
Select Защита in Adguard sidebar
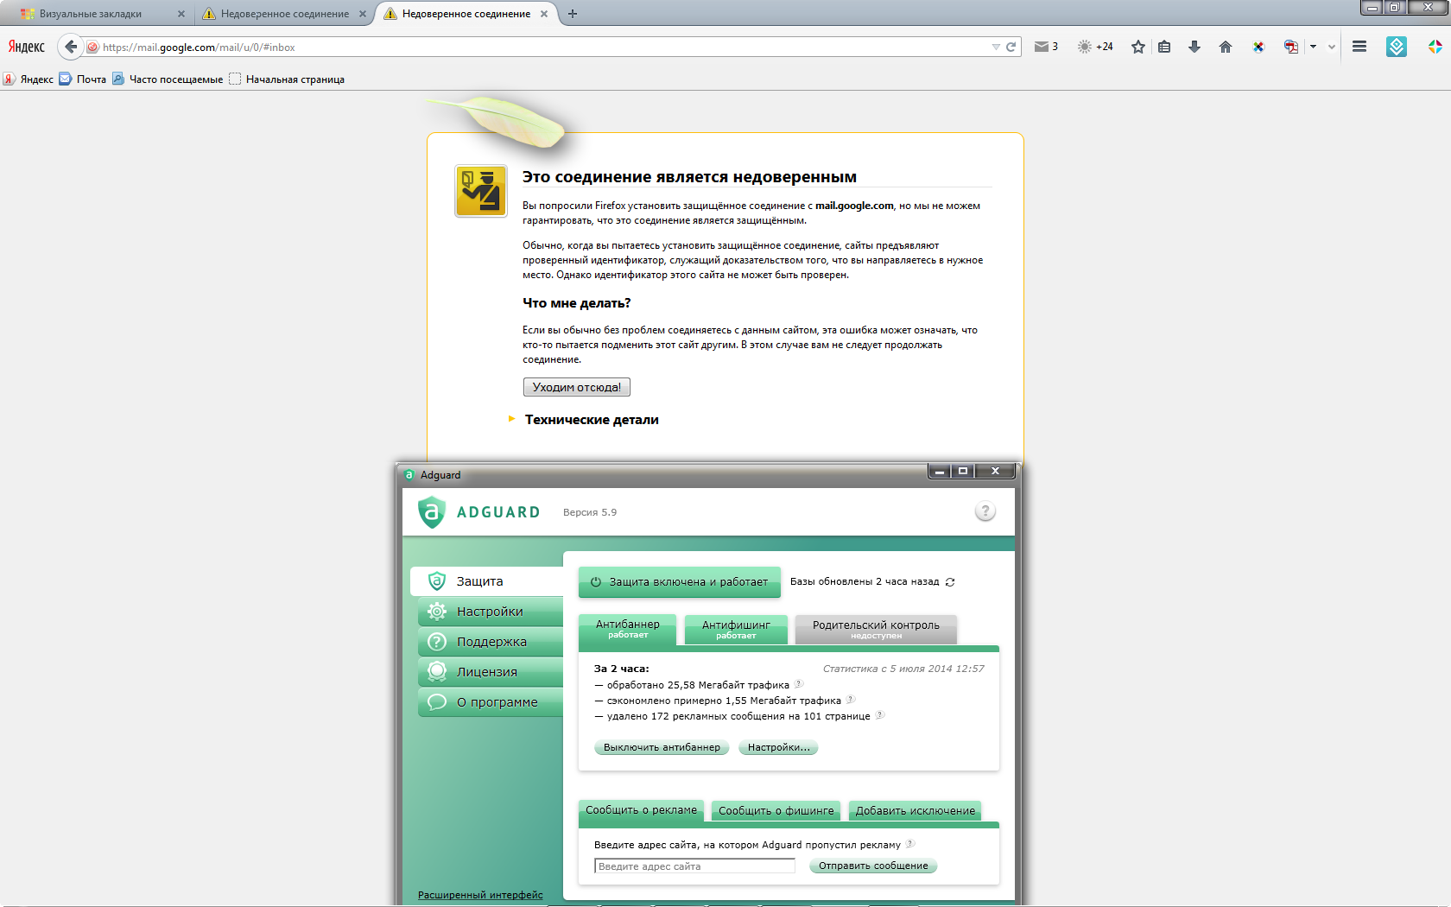487,581
